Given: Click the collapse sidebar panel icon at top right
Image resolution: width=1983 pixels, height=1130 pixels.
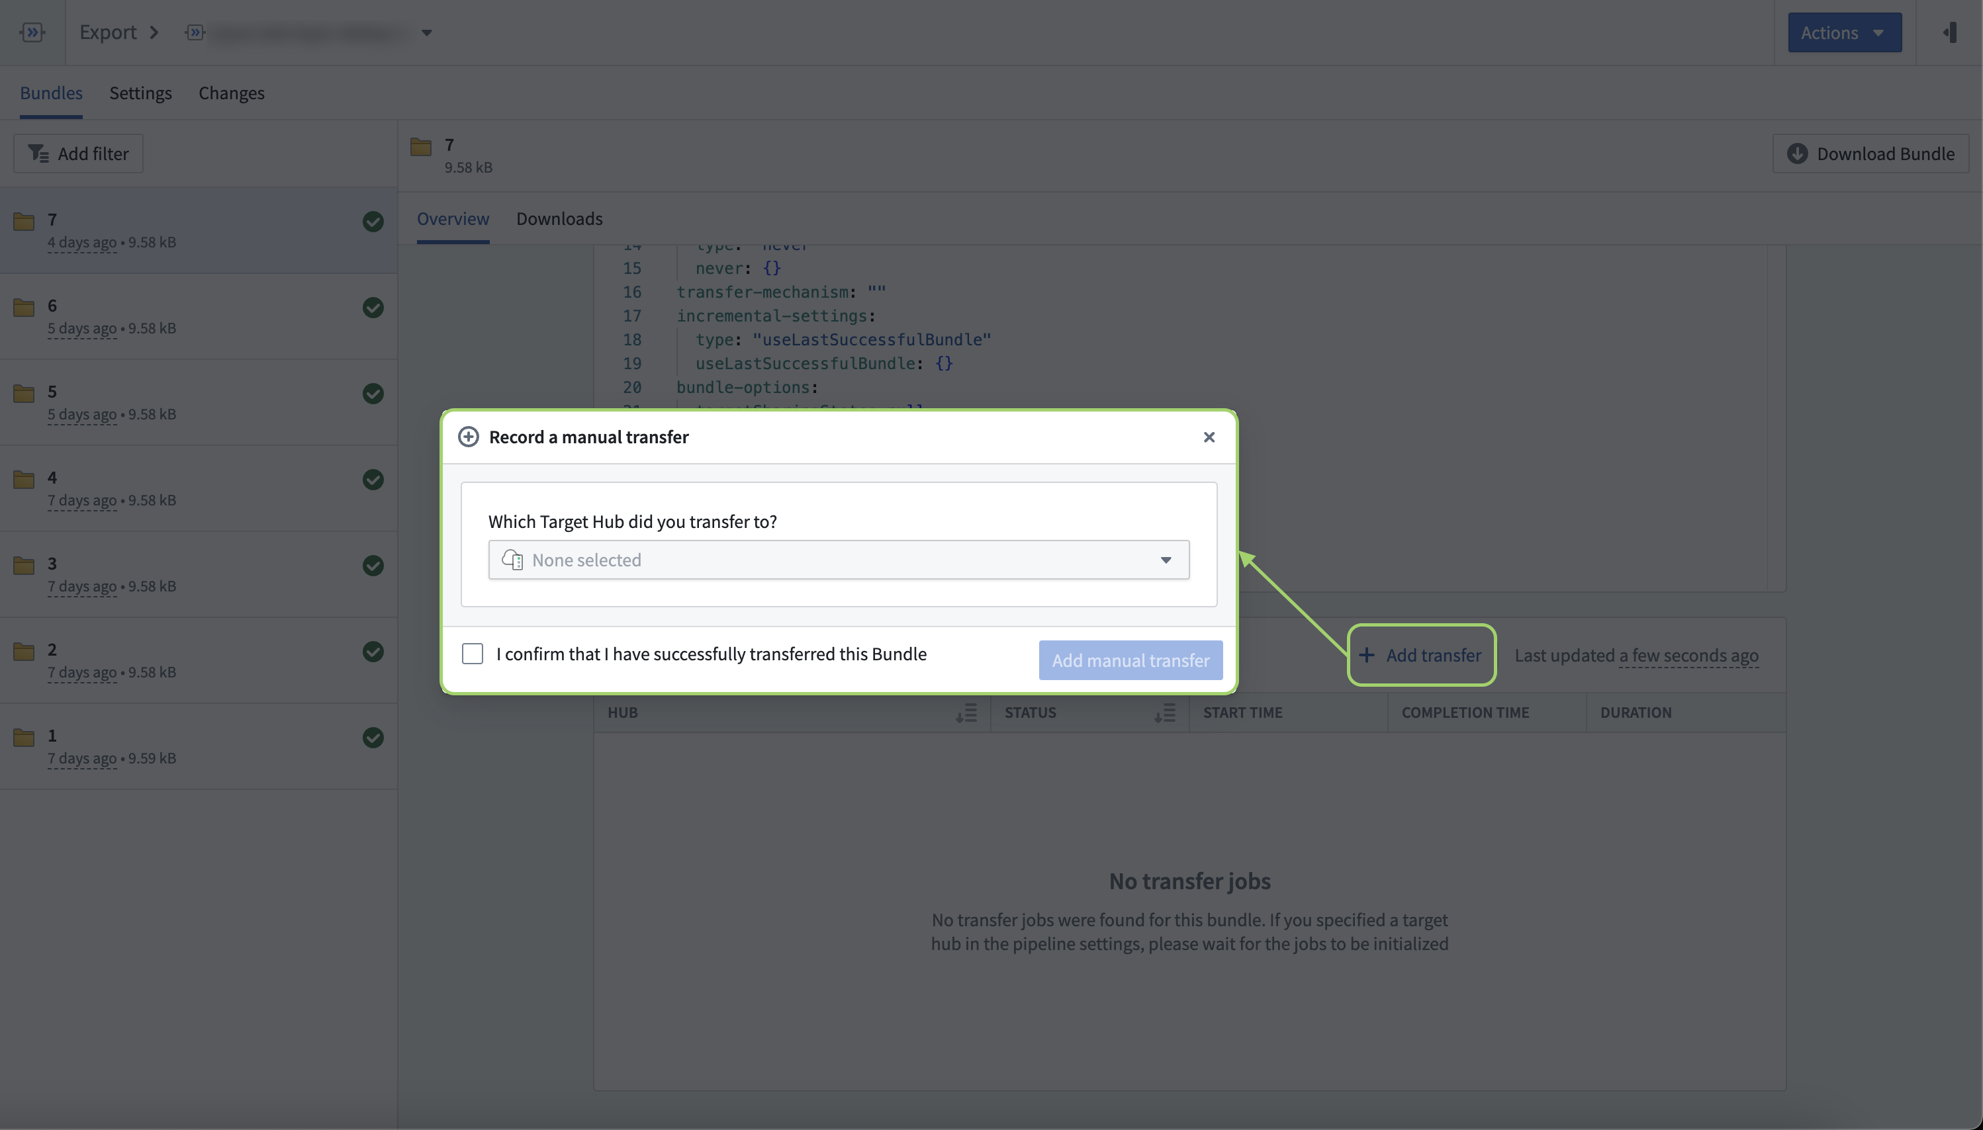Looking at the screenshot, I should pyautogui.click(x=1950, y=32).
